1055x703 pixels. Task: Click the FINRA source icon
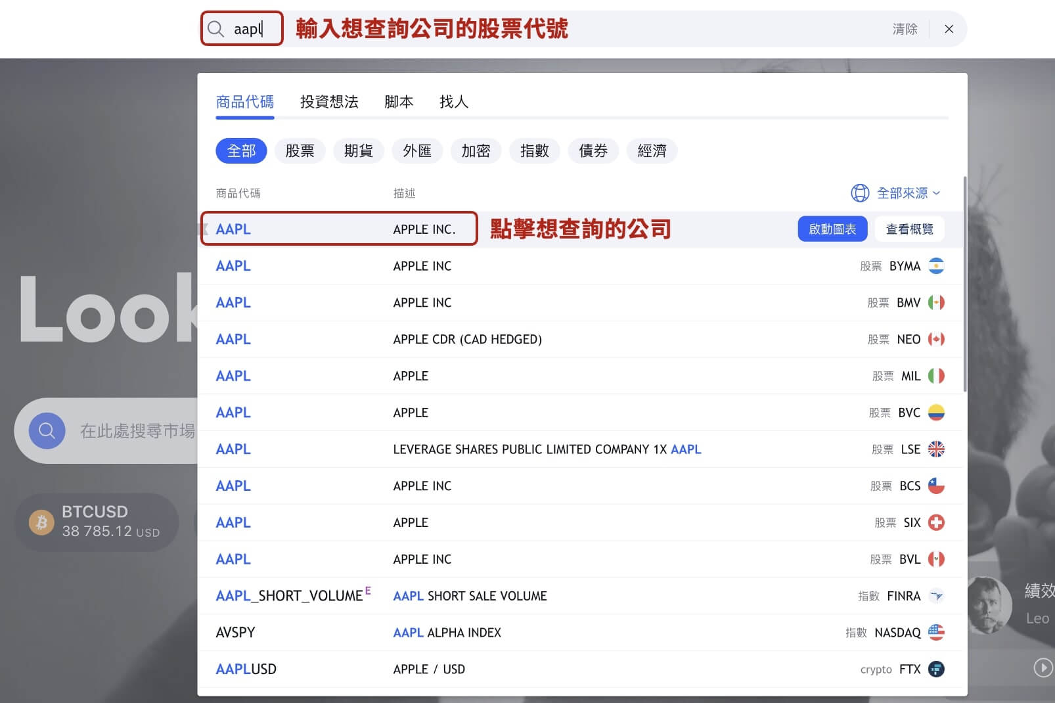(936, 597)
